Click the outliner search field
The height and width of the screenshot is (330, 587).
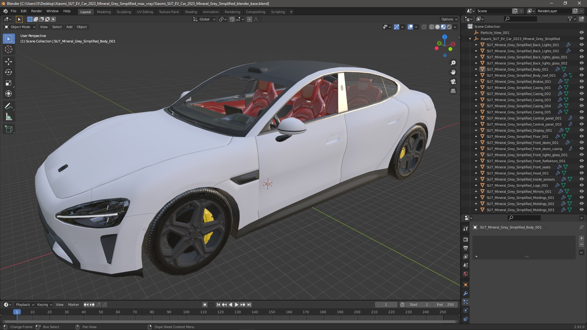click(520, 19)
